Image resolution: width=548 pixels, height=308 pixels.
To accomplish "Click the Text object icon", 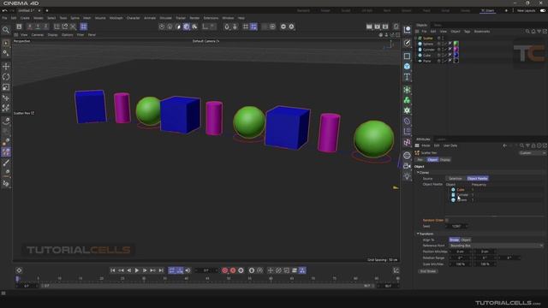I will pos(408,77).
